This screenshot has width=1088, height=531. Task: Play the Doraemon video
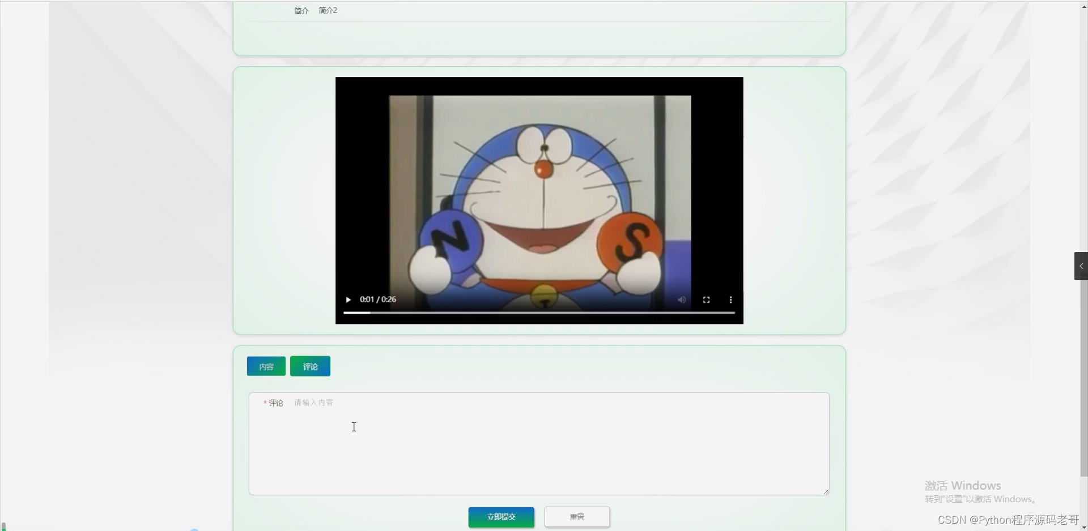click(348, 299)
